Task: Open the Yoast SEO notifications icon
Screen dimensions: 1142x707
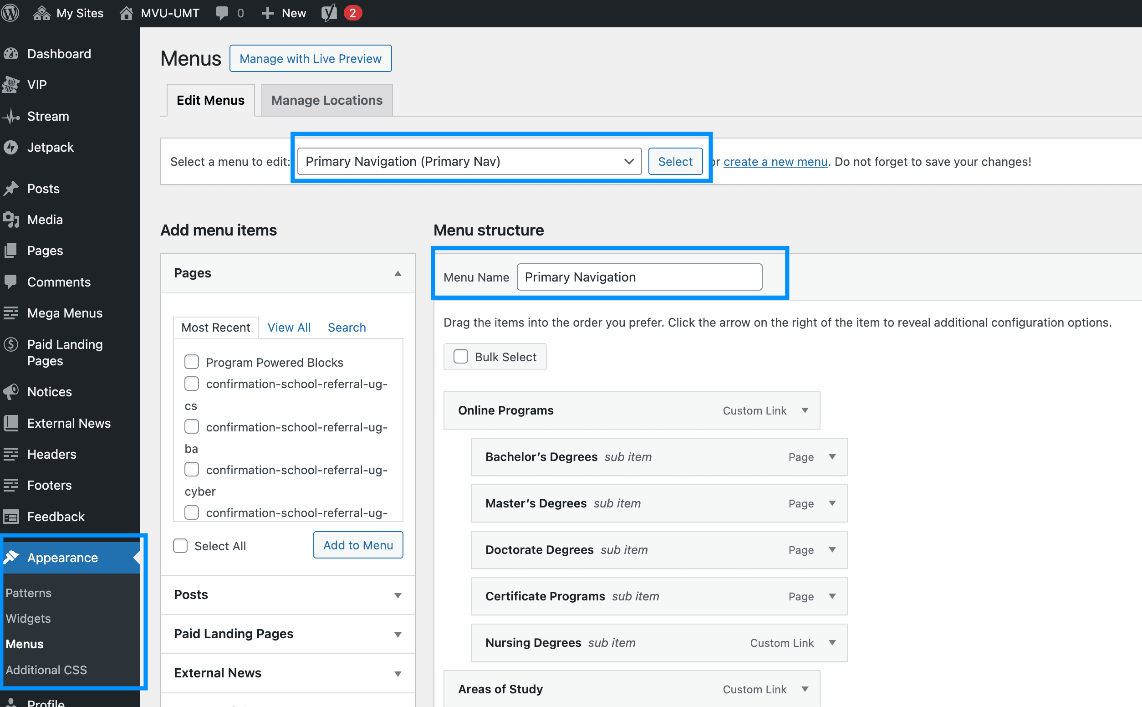Action: tap(329, 13)
